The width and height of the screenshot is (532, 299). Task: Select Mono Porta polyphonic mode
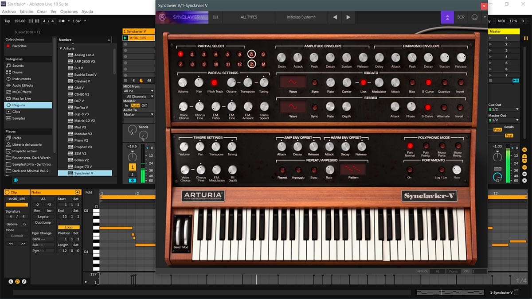click(442, 146)
